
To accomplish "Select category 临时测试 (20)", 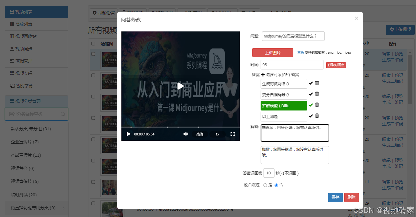I will click(x=36, y=195).
